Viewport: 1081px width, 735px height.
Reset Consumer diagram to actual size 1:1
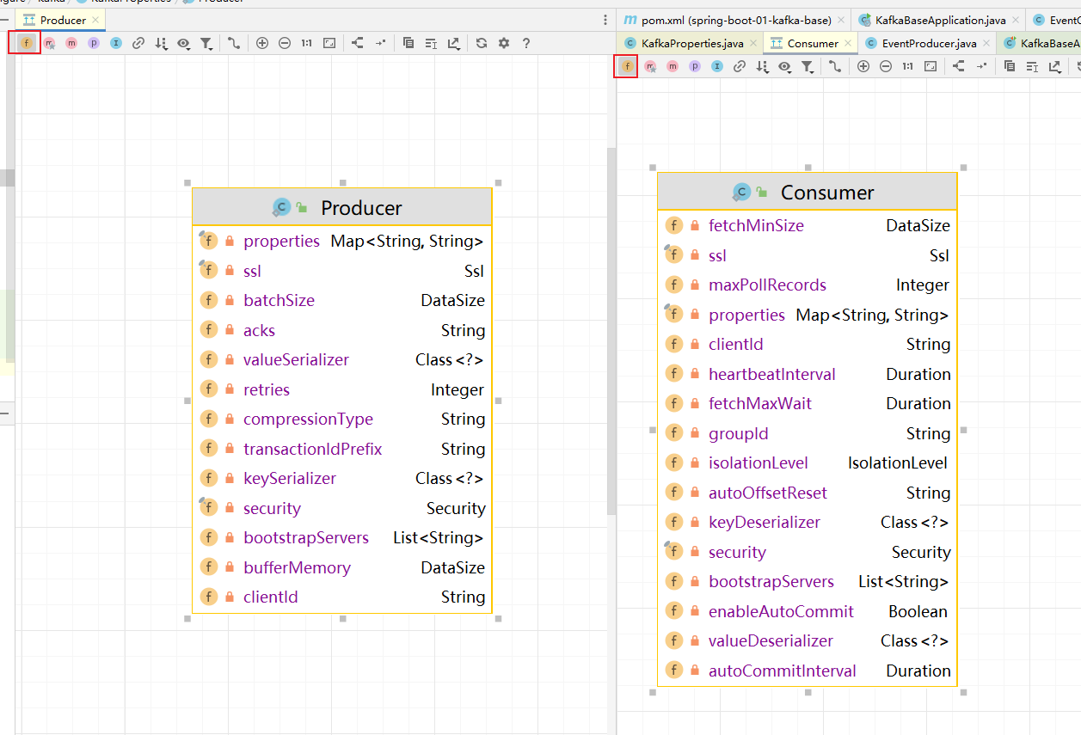907,66
